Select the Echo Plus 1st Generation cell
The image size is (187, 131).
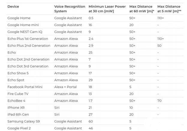(28, 39)
